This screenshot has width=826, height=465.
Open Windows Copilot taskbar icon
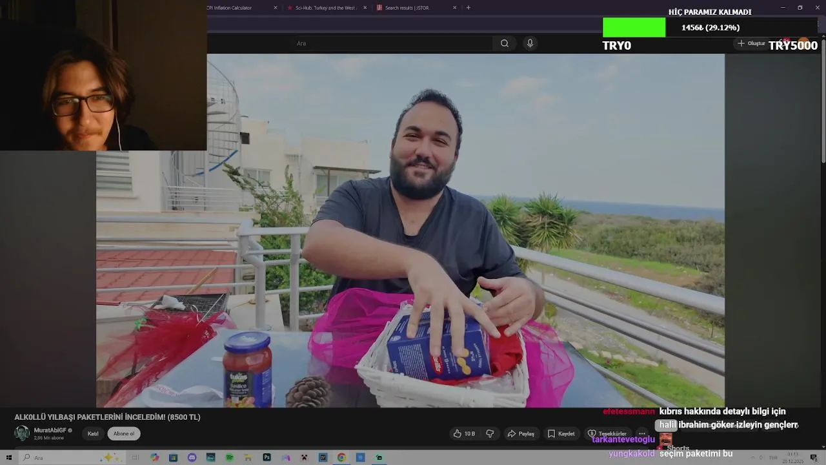(x=154, y=457)
